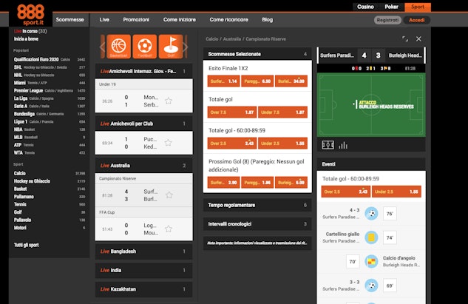The width and height of the screenshot is (468, 304).
Task: Show the pitch field view icon
Action: click(x=328, y=145)
